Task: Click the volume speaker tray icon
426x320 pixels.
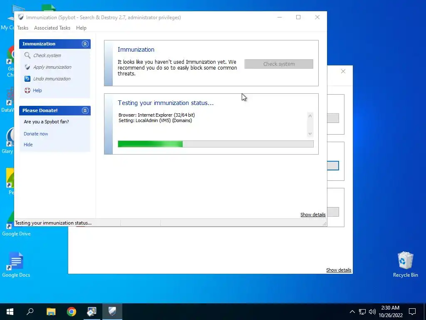Action: 372,312
